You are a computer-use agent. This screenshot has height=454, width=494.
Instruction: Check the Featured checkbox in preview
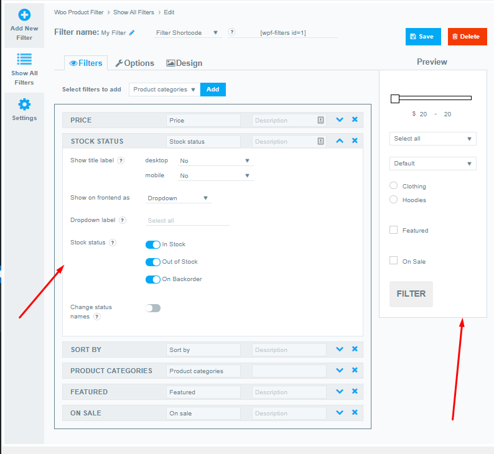393,230
